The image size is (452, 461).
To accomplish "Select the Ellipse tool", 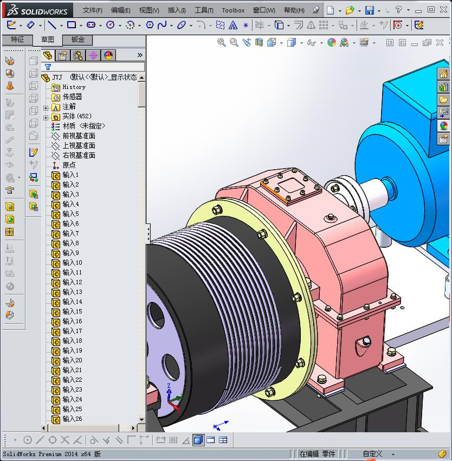I will pyautogui.click(x=182, y=25).
